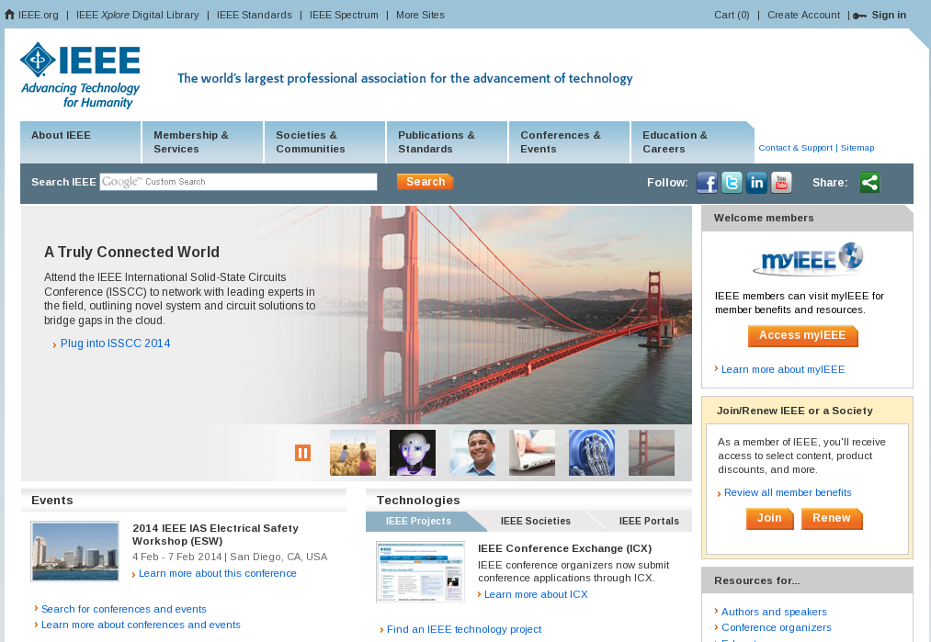Open the Authors and speakers link
The width and height of the screenshot is (931, 642).
(x=774, y=612)
